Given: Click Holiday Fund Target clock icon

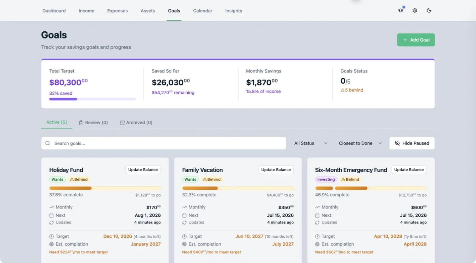Looking at the screenshot, I should [x=52, y=236].
